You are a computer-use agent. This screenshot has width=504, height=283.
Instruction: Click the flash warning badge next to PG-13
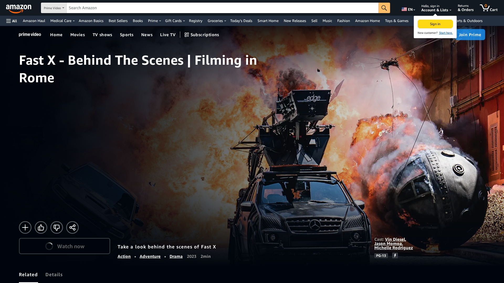tap(395, 255)
